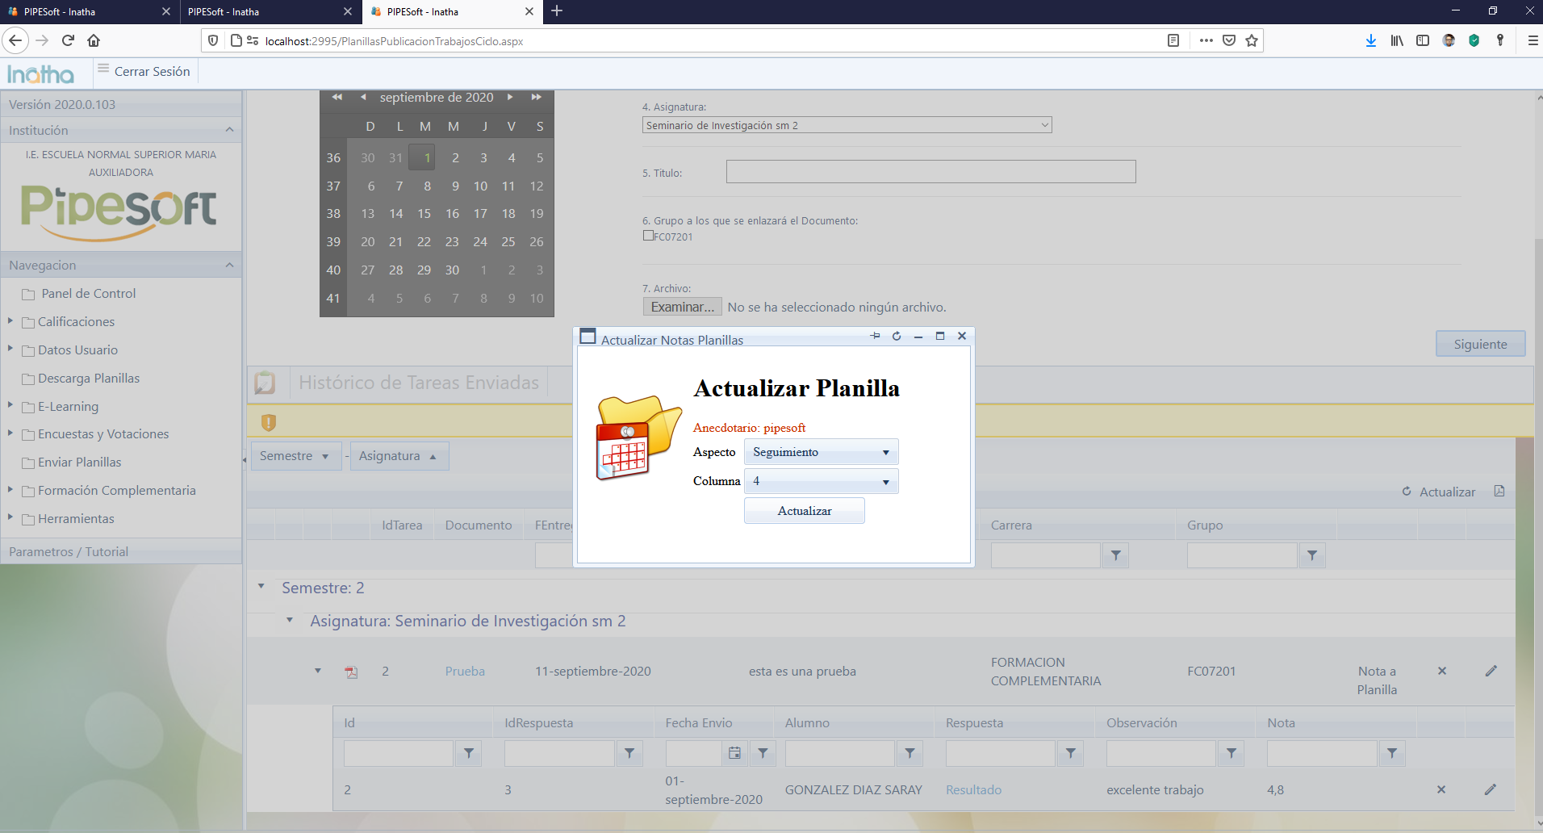
Task: Click the PDF icon in the Prueba row
Action: coord(351,672)
